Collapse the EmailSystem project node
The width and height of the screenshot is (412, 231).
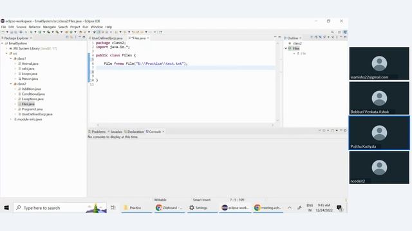click(x=3, y=43)
